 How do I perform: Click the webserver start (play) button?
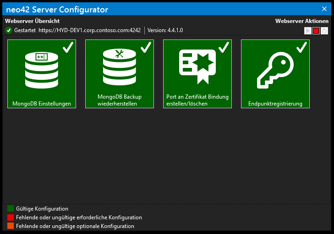tap(308, 31)
